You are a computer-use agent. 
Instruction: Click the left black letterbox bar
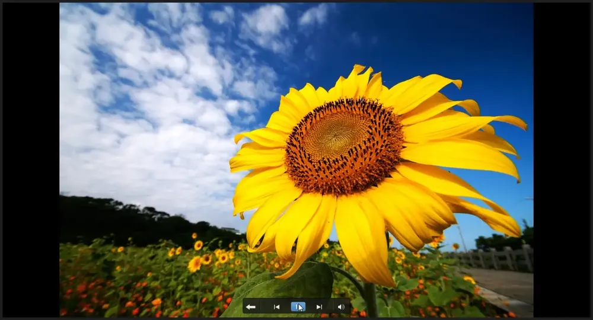click(31, 160)
